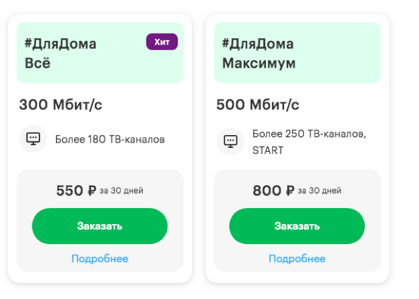Click the TV icon in #ДляДома Максимум card

231,141
